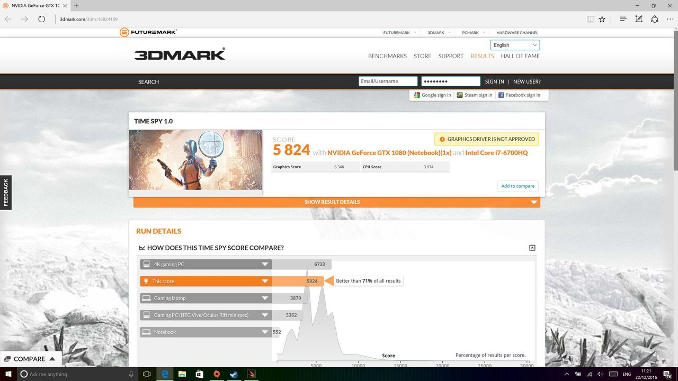Expand the This score row
The width and height of the screenshot is (678, 381).
(206, 281)
